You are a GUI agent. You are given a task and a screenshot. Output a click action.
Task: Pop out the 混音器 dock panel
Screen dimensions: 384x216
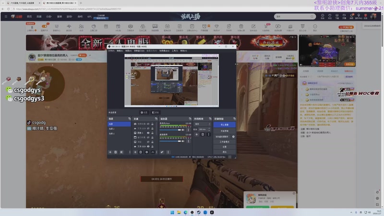190,119
